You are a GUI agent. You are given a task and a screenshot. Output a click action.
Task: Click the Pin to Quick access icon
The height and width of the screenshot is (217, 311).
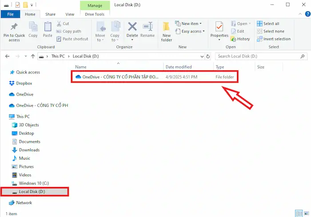[14, 31]
